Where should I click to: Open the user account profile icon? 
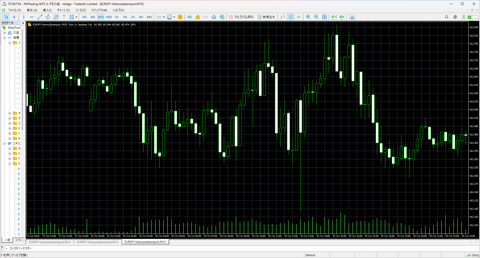(455, 17)
